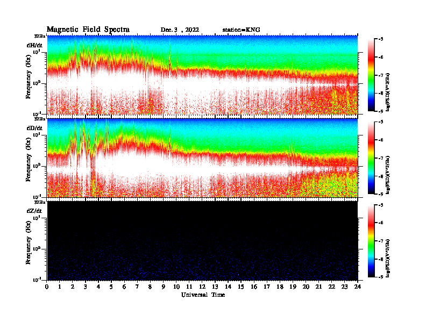The image size is (426, 329).
Task: Click hour 2 on the Universal Time axis
Action: pos(73,287)
